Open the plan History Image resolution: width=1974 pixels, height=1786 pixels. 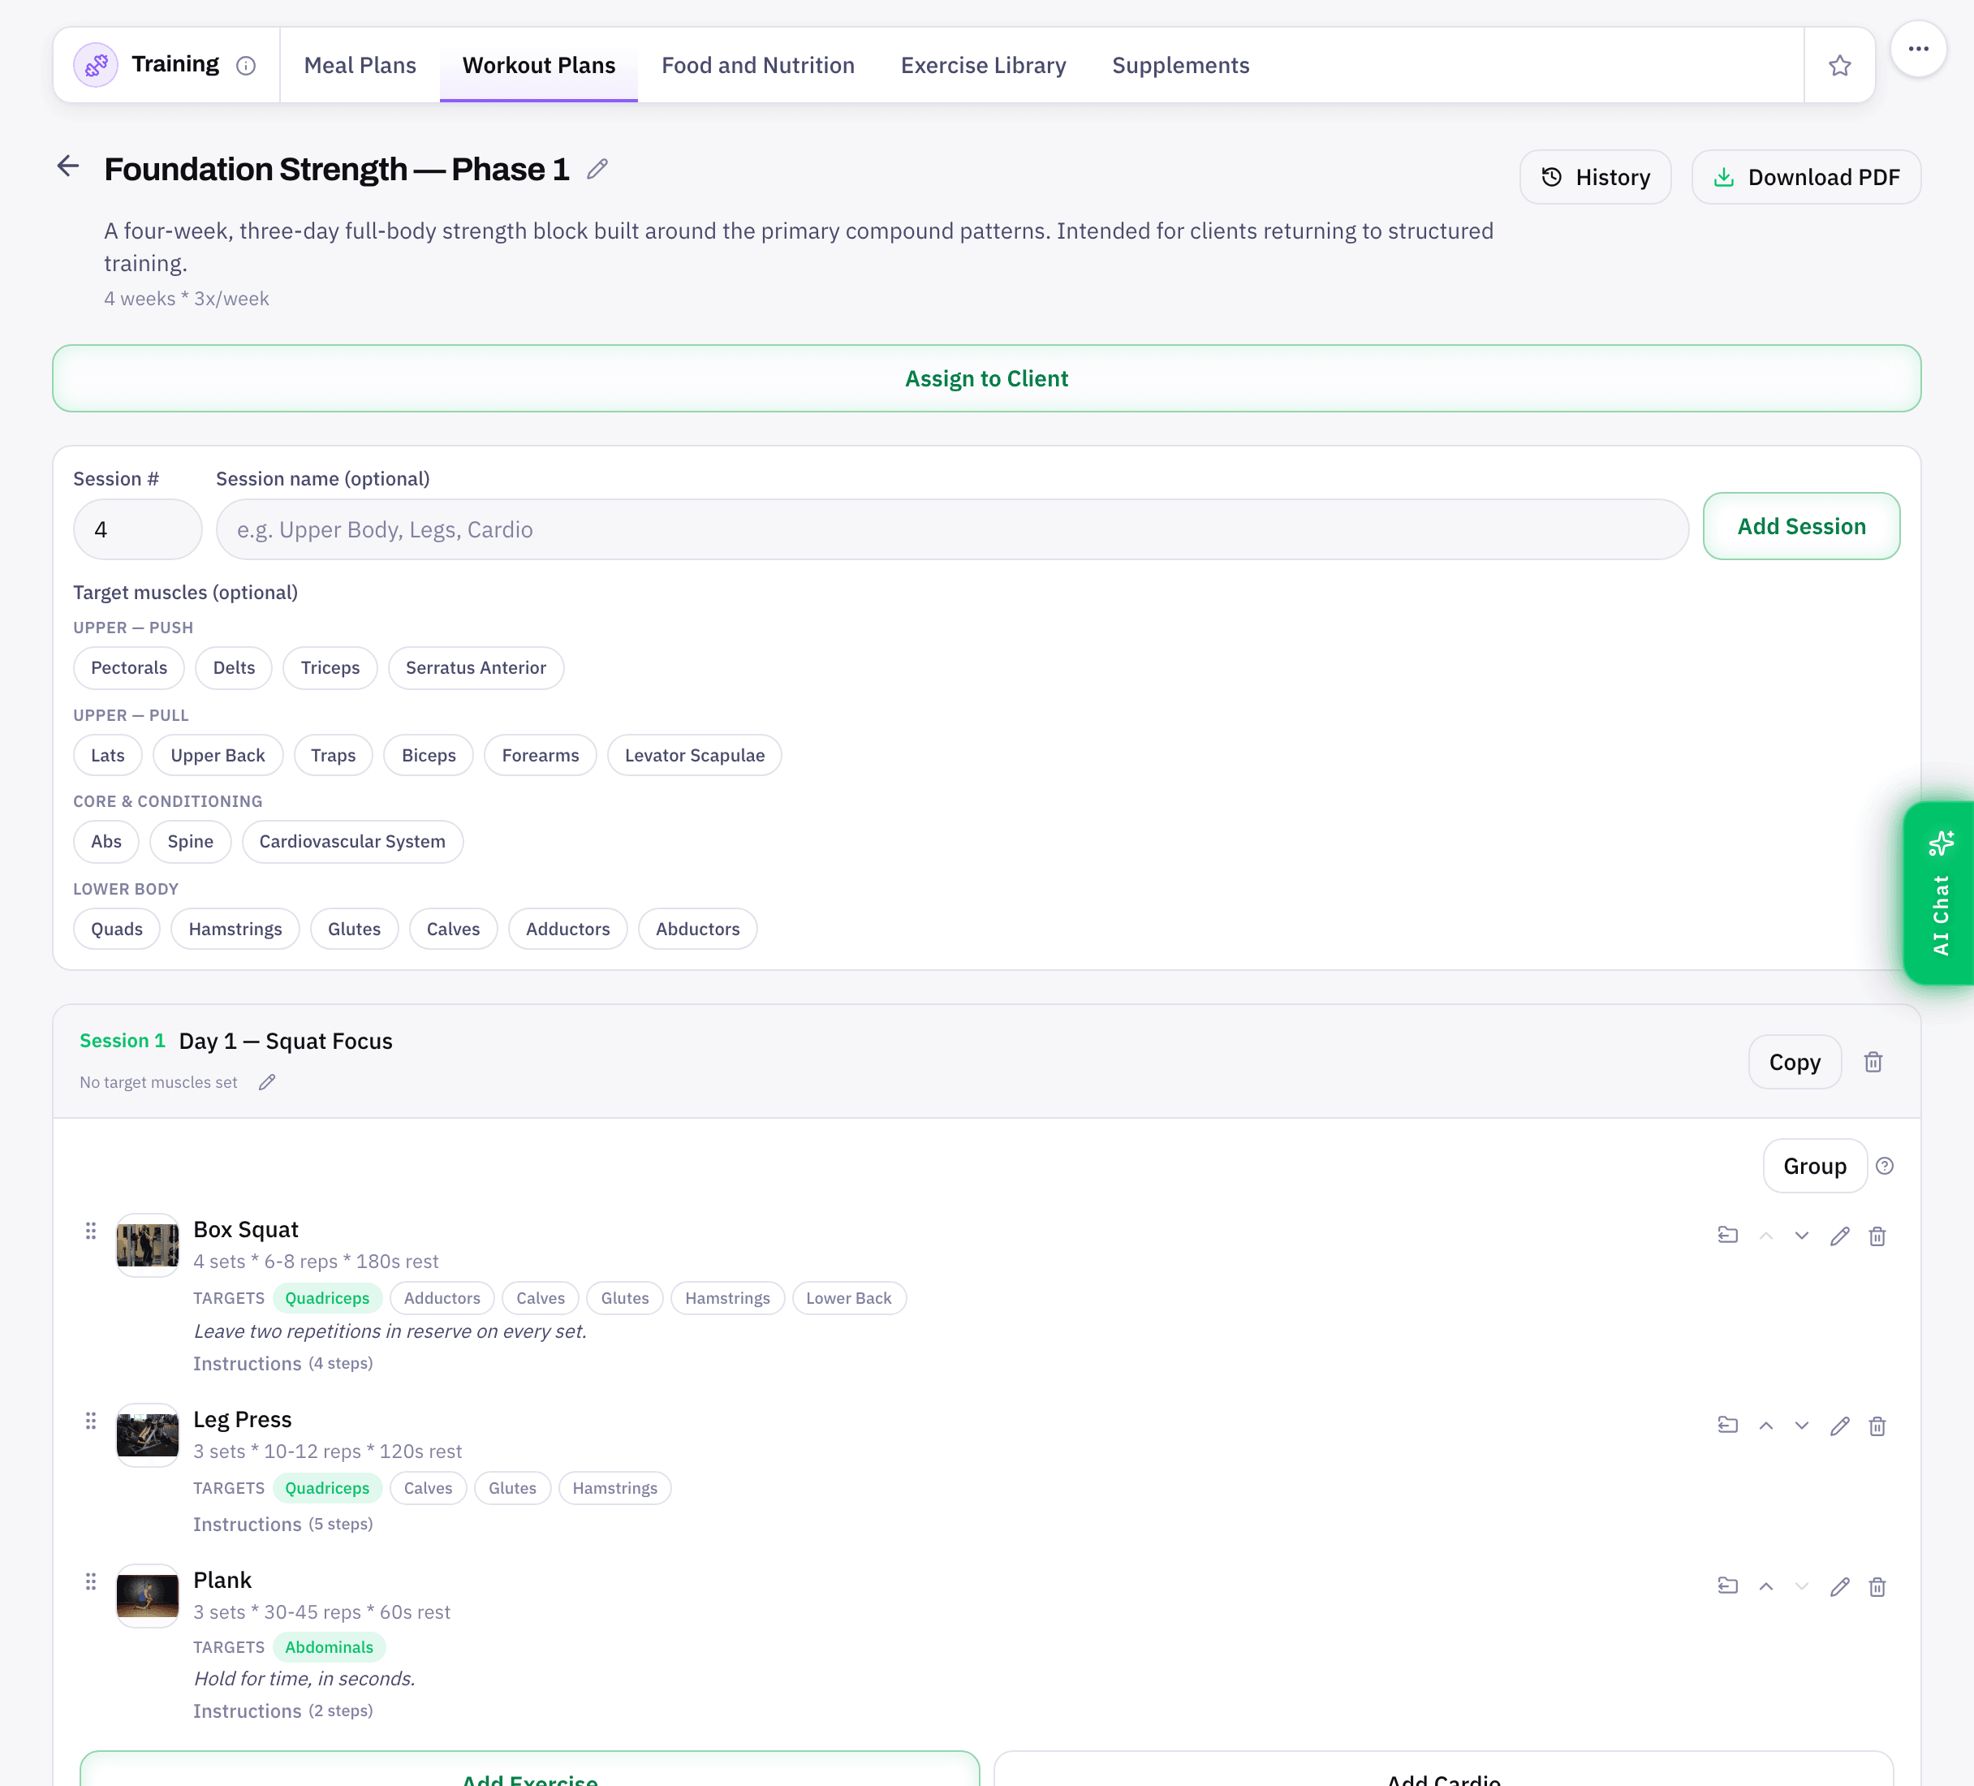(x=1595, y=177)
